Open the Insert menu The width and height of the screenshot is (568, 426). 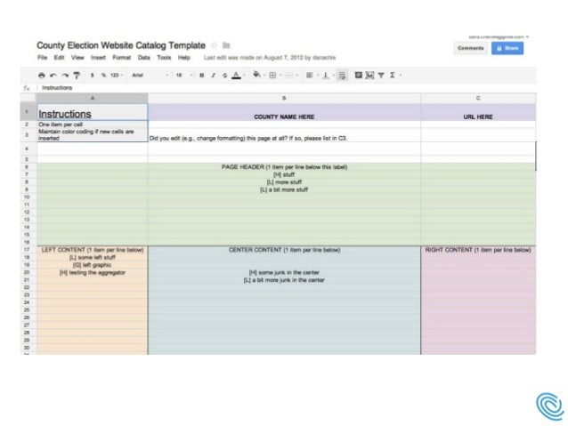point(98,58)
